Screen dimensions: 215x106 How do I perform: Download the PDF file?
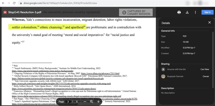tap(187, 12)
